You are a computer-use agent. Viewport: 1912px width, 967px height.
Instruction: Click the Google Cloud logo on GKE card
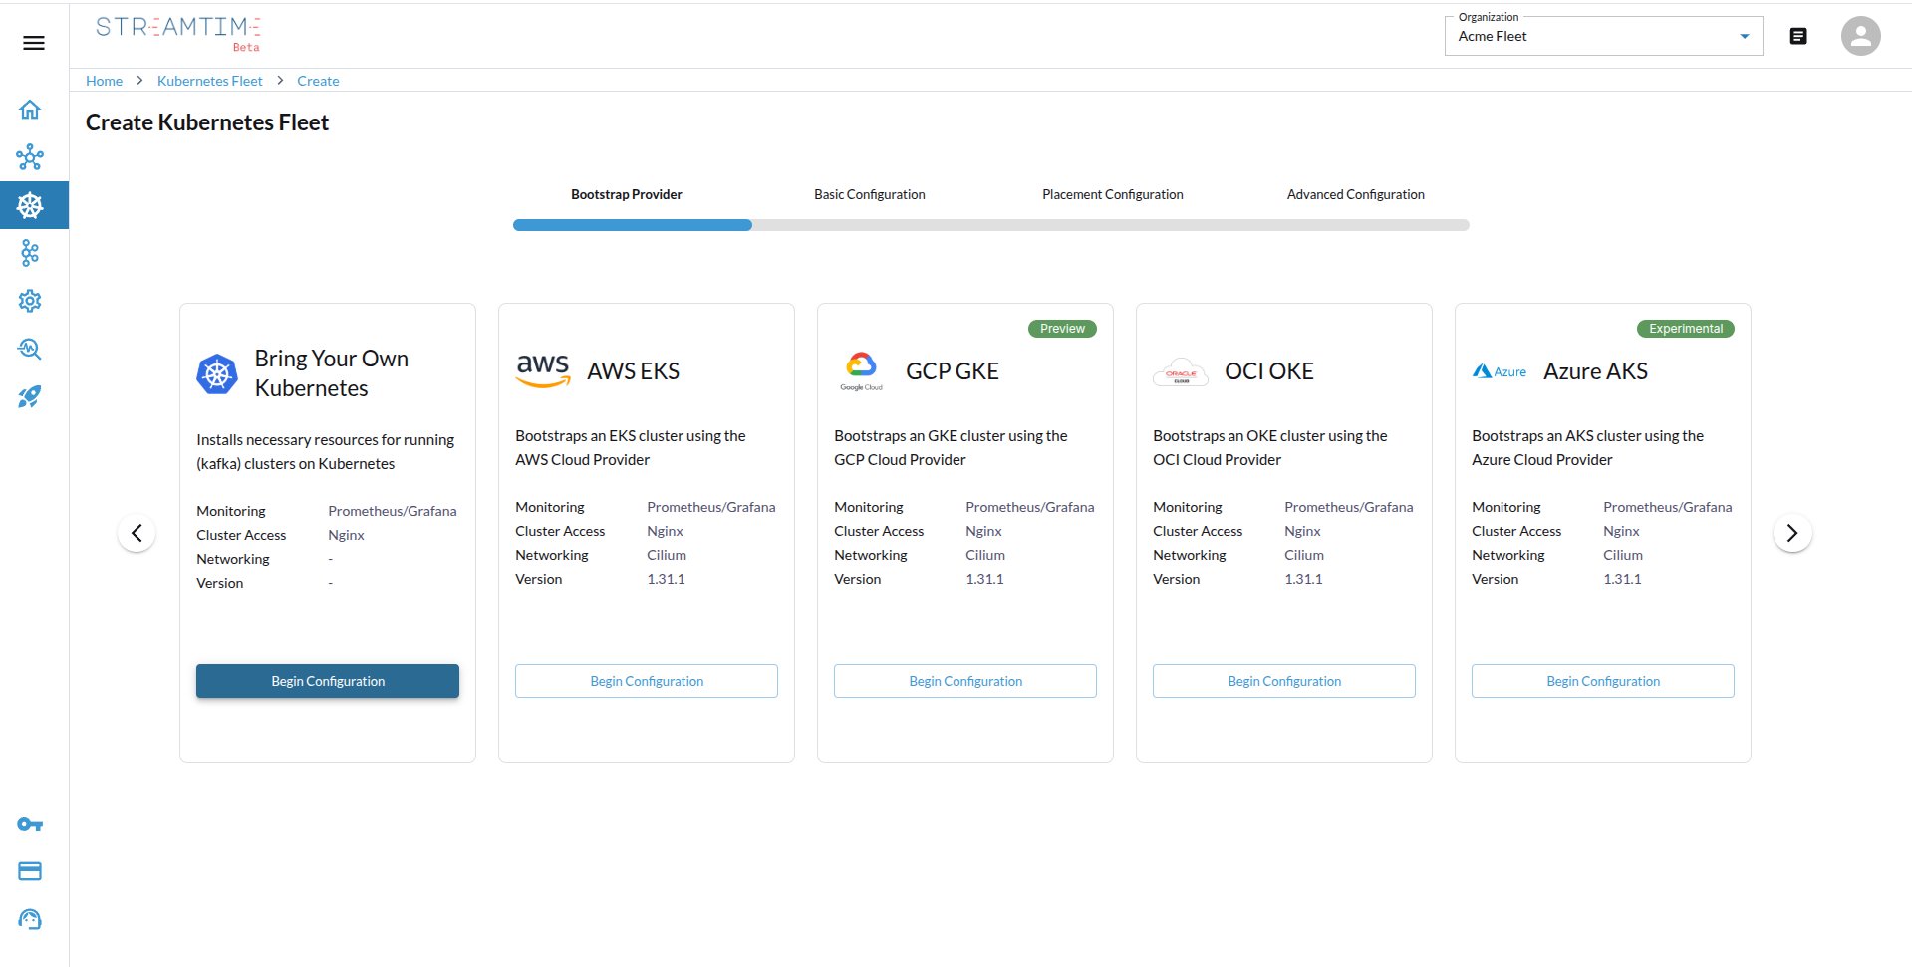point(861,371)
